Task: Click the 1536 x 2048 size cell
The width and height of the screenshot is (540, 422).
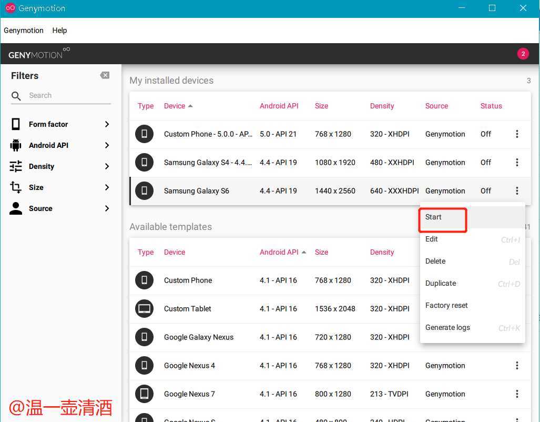Action: (335, 308)
